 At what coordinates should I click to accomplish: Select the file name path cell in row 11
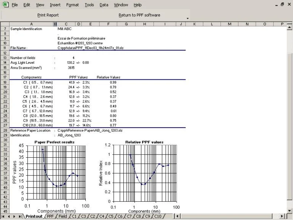(90, 48)
